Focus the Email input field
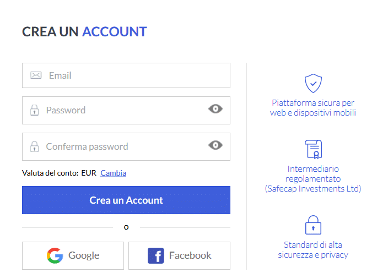This screenshot has height=278, width=388. [132, 75]
